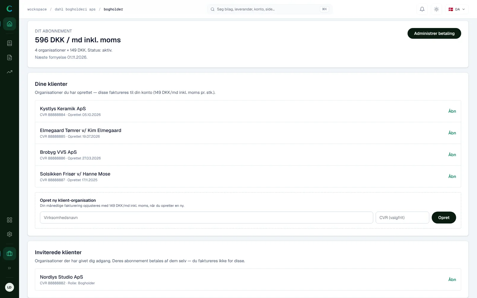Click the CVR (valgfrit) input field

pyautogui.click(x=402, y=218)
